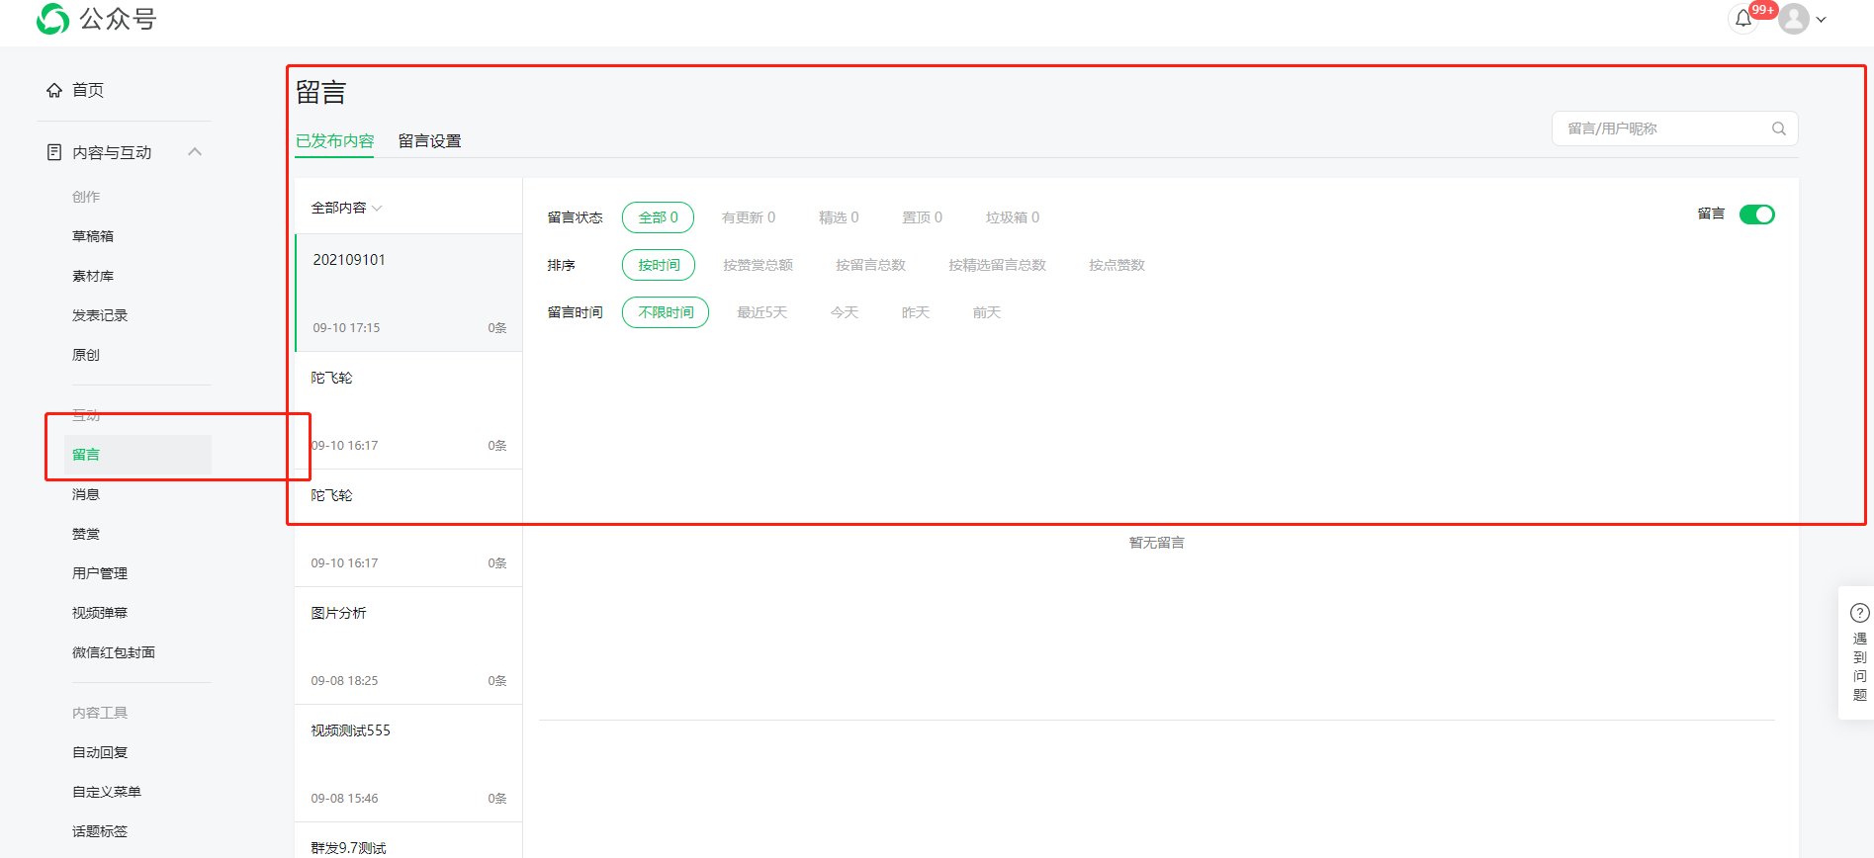Open the 遇到问题 help icon

pyautogui.click(x=1859, y=613)
